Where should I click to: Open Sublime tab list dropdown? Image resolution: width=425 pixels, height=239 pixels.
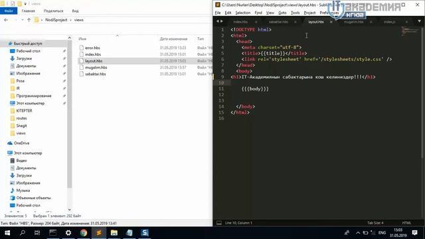419,21
